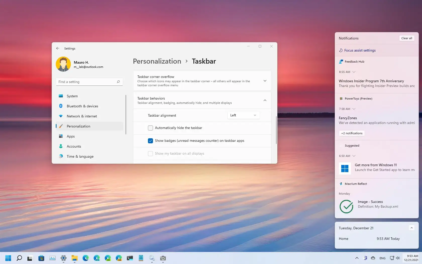The image size is (422, 264).
Task: Launch File Explorer from the taskbar
Action: 74,258
